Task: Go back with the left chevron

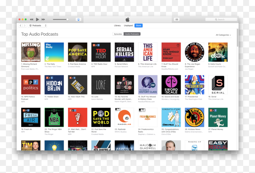Action: pyautogui.click(x=20, y=25)
